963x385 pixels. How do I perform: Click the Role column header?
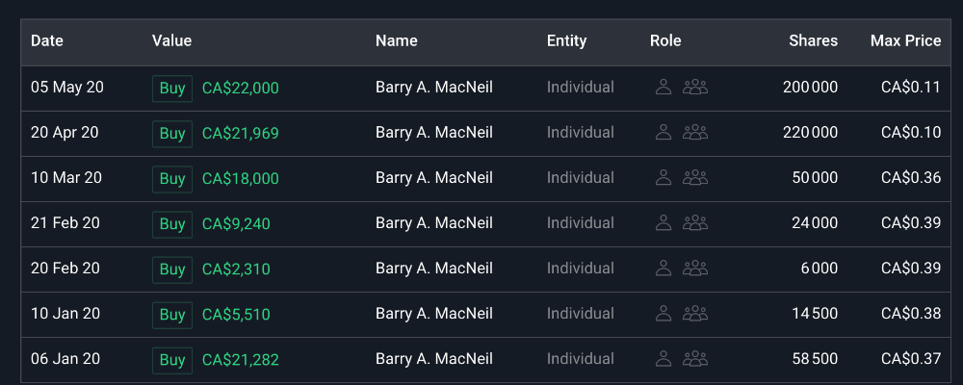[x=665, y=40]
